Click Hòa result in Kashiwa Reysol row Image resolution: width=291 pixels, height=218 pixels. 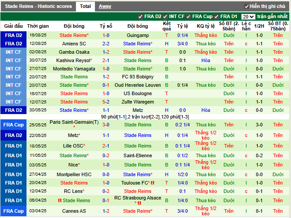[206, 60]
